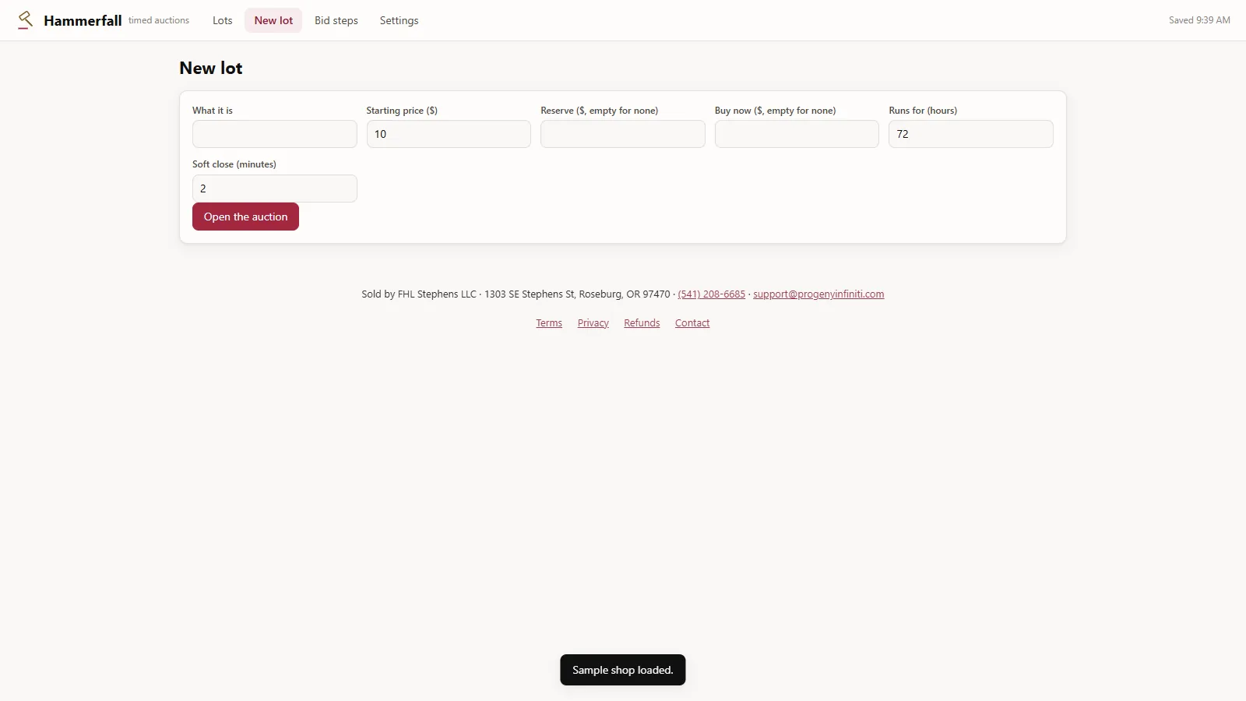Screen dimensions: 1246x701
Task: Click the Hammerfall gavel logo icon
Action: [x=25, y=20]
